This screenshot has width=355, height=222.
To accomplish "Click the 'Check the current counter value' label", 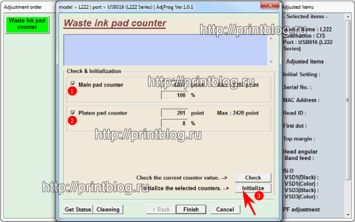I will click(178, 178).
